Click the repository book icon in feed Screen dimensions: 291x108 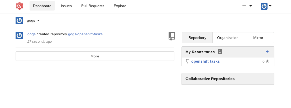click(x=172, y=36)
